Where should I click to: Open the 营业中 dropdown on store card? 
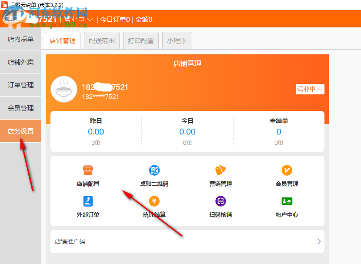(310, 89)
